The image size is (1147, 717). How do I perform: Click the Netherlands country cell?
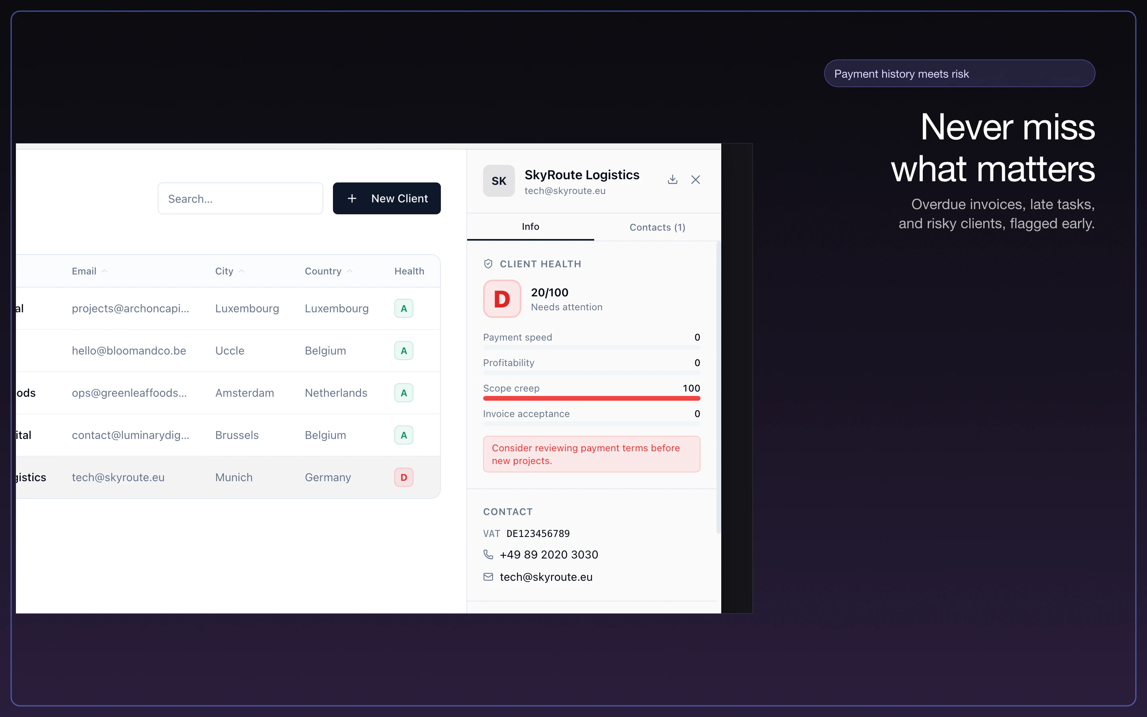click(x=336, y=393)
